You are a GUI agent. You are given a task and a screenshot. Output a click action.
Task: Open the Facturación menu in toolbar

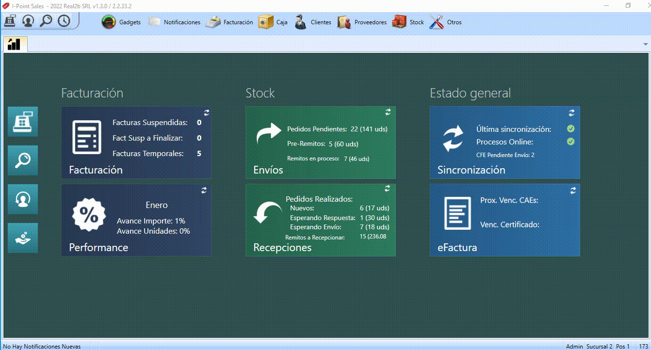click(229, 22)
